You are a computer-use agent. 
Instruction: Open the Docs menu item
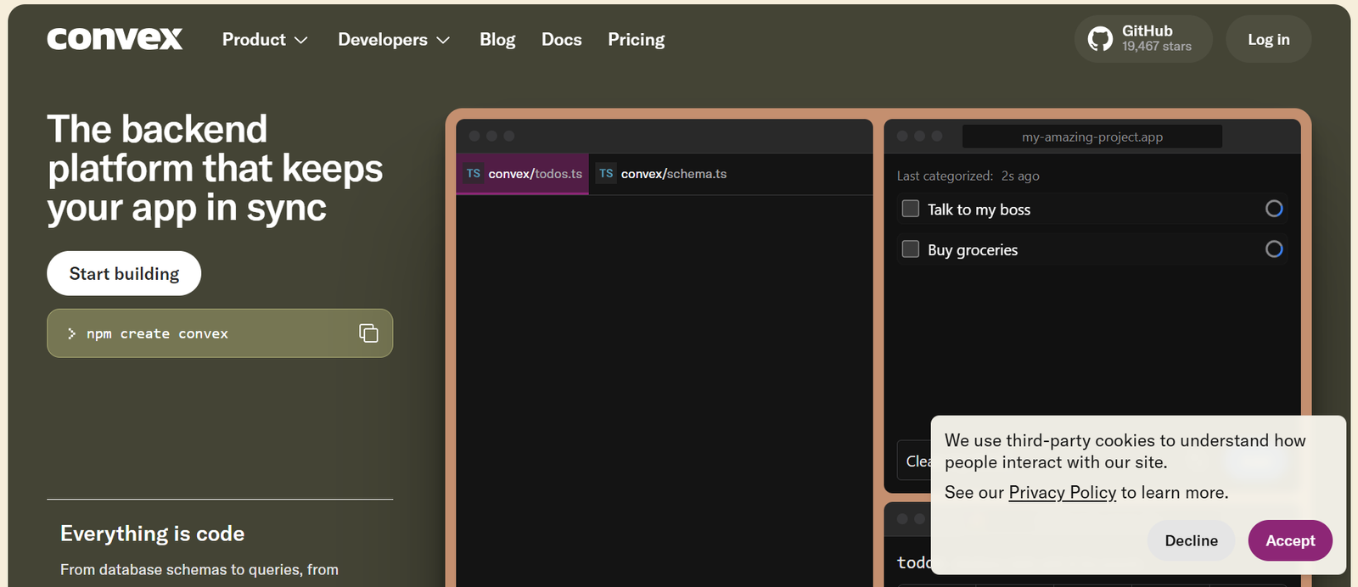click(x=562, y=40)
